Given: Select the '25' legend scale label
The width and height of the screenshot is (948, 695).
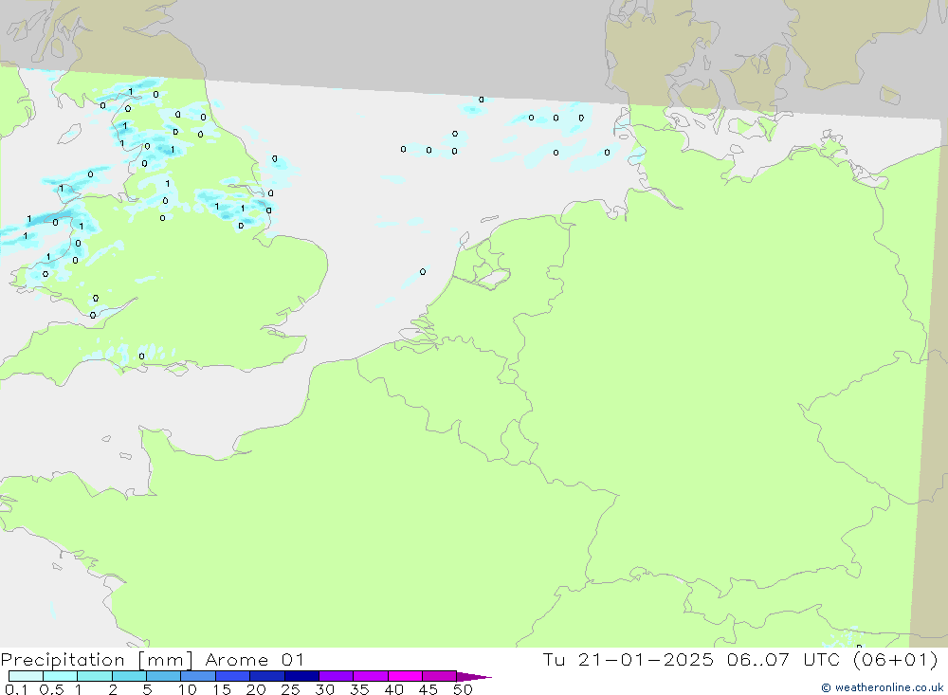Looking at the screenshot, I should click(x=291, y=689).
